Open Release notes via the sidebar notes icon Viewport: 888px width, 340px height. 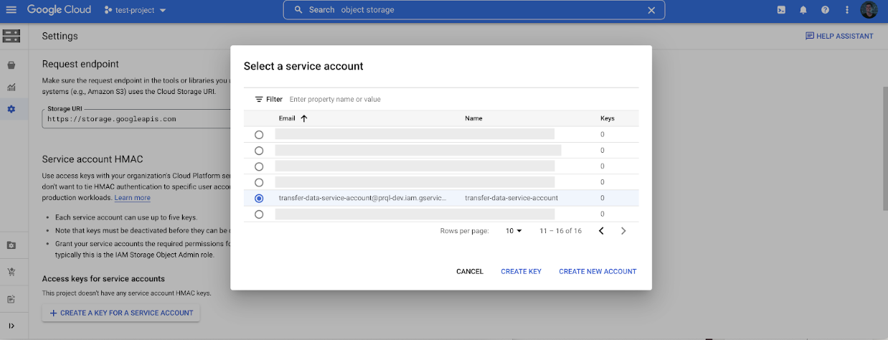click(11, 298)
